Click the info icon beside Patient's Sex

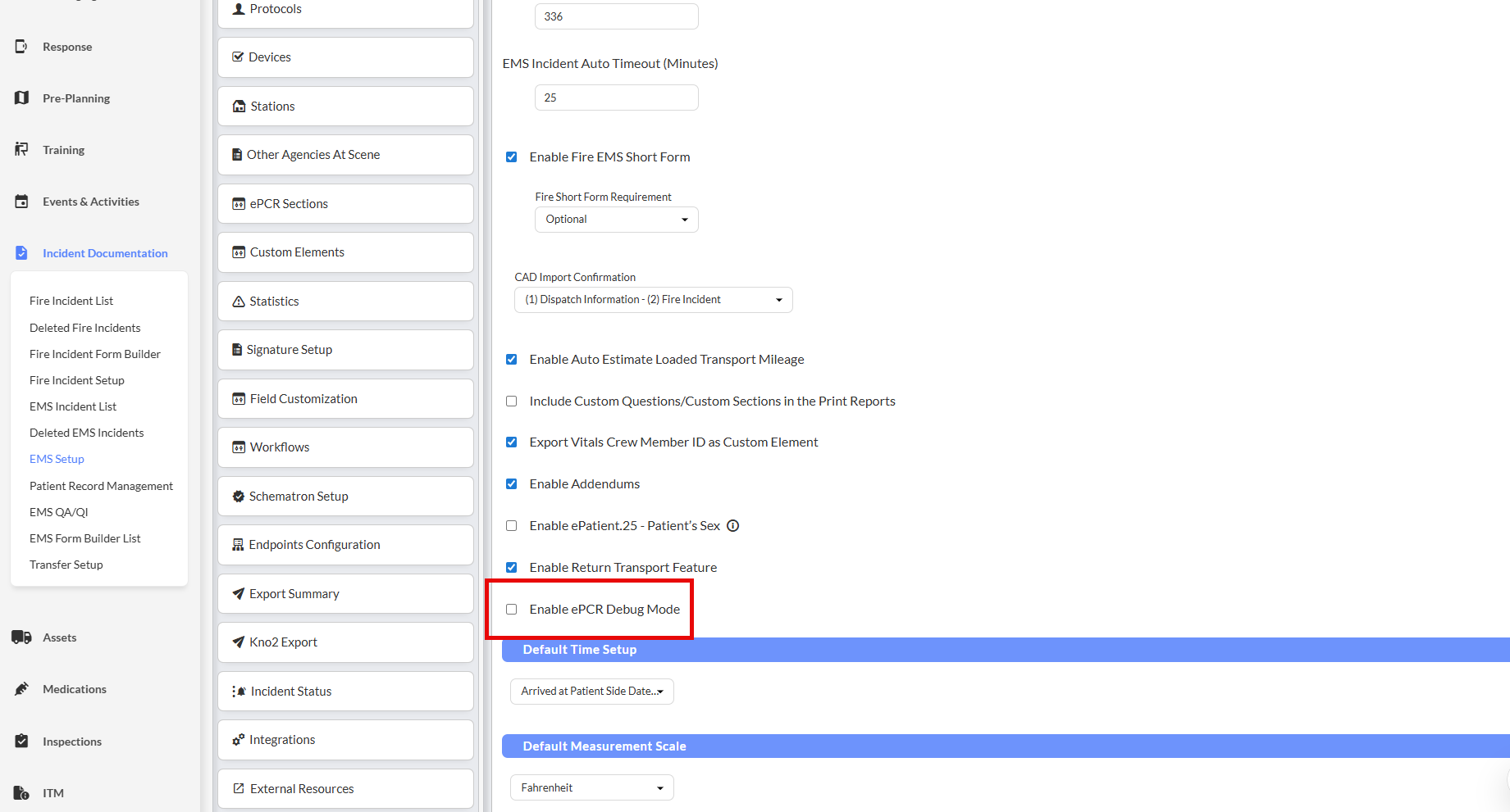(x=733, y=526)
